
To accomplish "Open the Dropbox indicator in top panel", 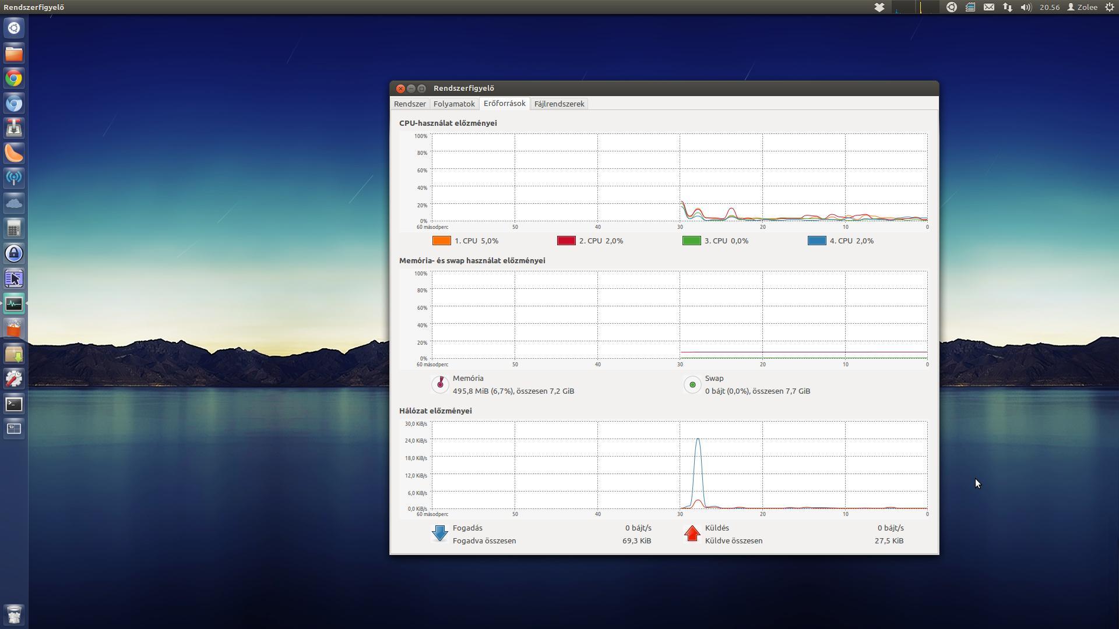I will [879, 7].
